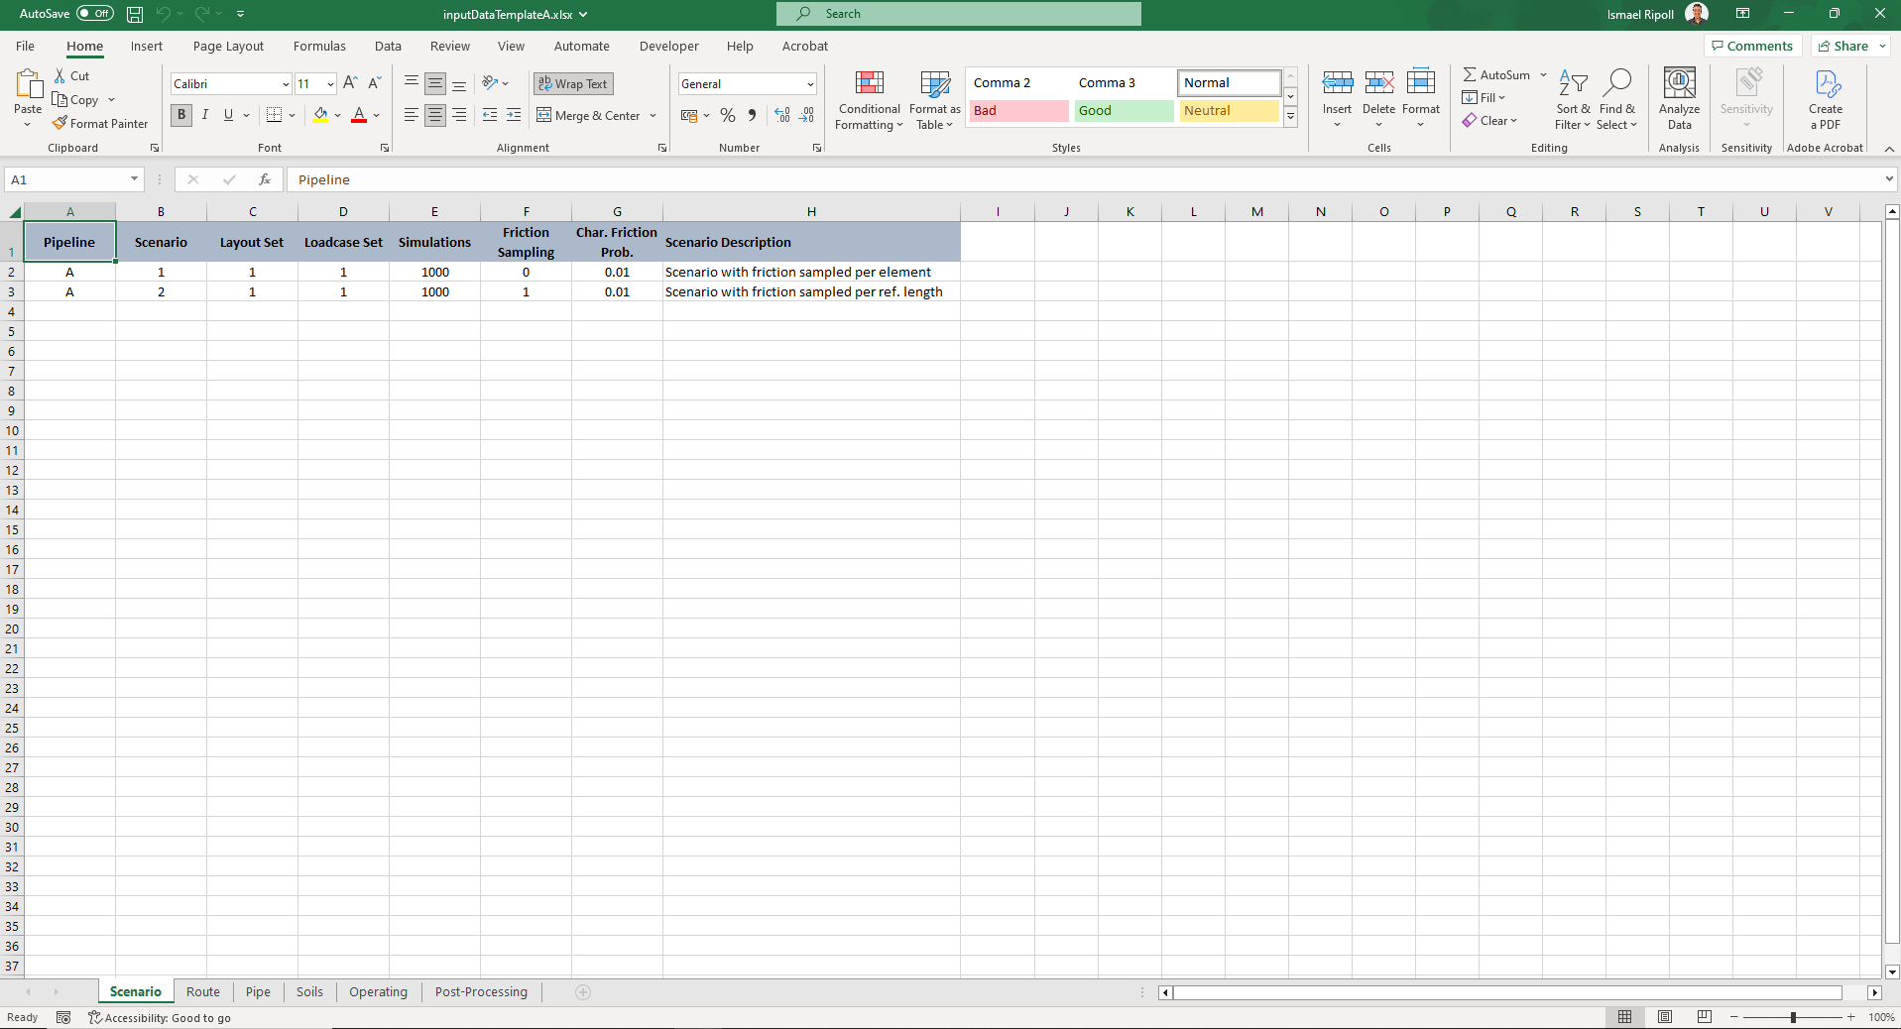Apply bold formatting to selected cell
The width and height of the screenshot is (1901, 1029).
[180, 114]
